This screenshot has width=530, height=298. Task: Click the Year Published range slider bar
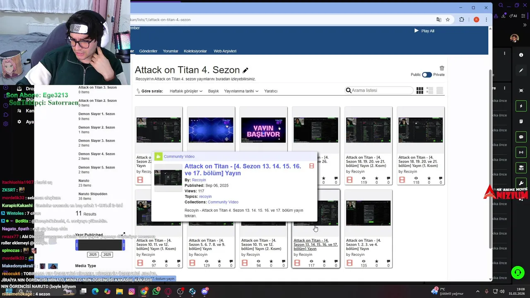click(x=100, y=245)
